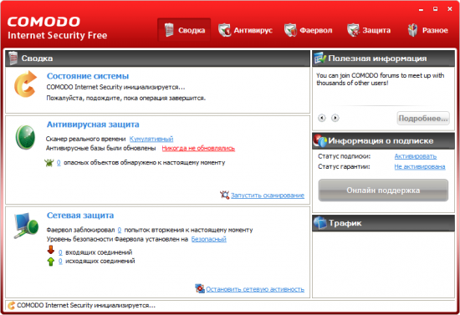The width and height of the screenshot is (460, 315).
Task: Click the 'Статус гарантии:' label
Action: point(344,167)
